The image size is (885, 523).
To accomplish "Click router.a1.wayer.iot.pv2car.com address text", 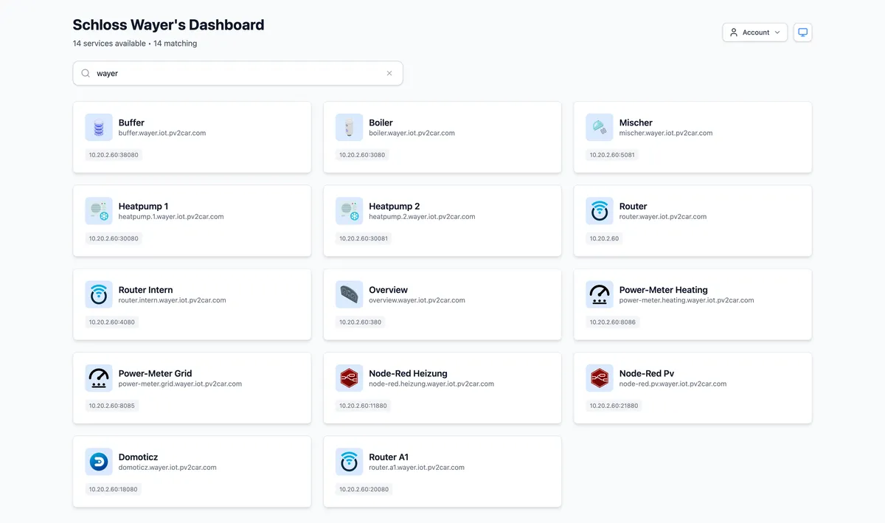I will tap(417, 467).
